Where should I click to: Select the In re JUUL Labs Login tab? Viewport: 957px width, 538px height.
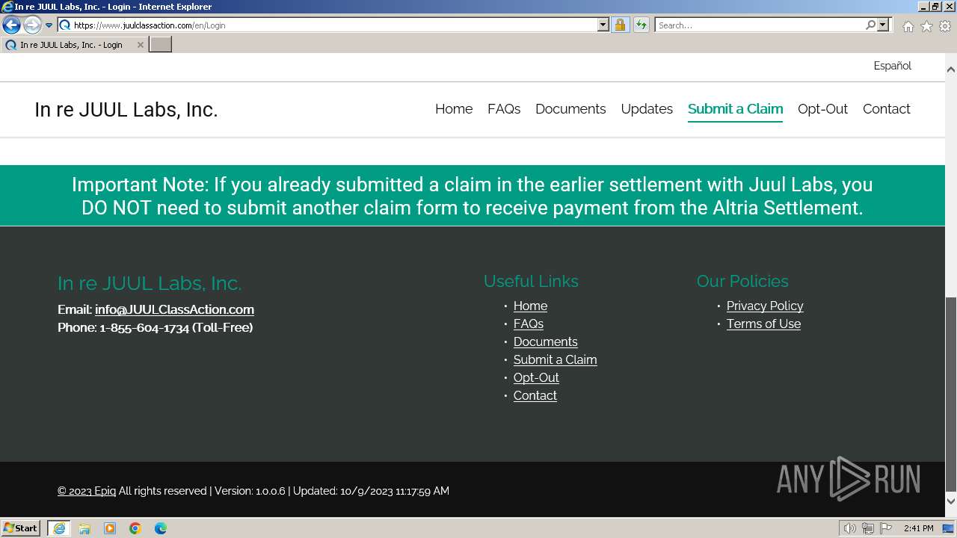click(73, 45)
